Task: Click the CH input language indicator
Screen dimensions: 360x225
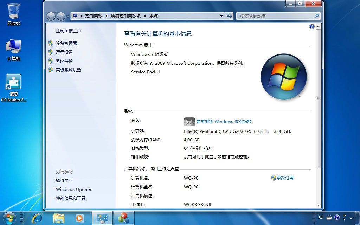Action: [321, 217]
